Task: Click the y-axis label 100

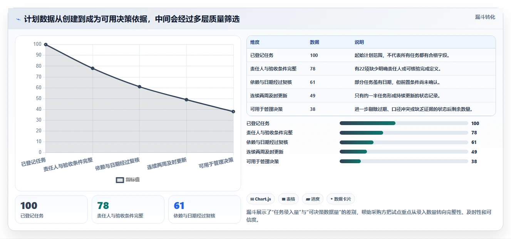Action: click(x=37, y=44)
